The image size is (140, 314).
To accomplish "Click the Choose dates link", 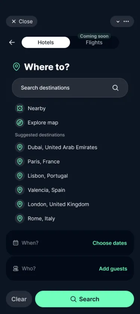I will pyautogui.click(x=110, y=243).
